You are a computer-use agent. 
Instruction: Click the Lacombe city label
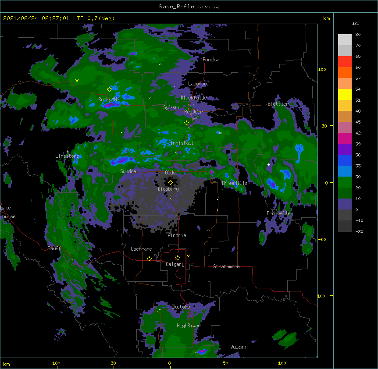197,84
